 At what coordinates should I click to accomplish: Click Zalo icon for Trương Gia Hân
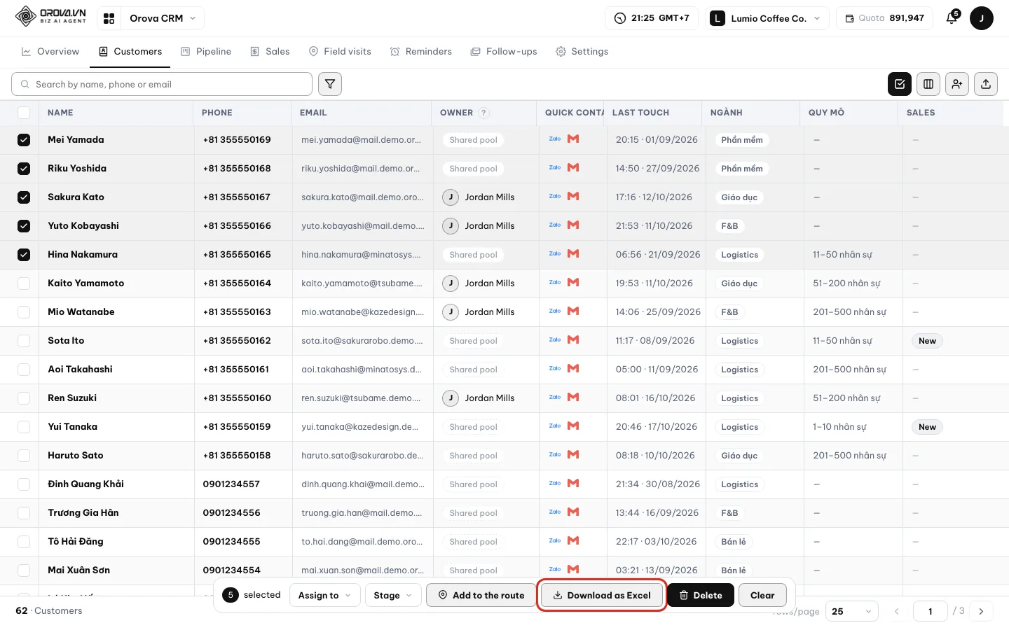555,512
